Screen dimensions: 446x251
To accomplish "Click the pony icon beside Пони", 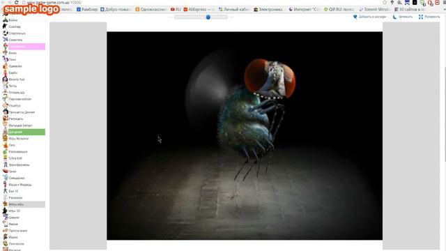I will point(6,59).
